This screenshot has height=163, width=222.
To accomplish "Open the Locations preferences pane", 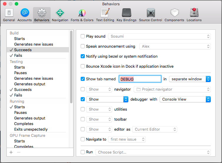I will 194,15.
